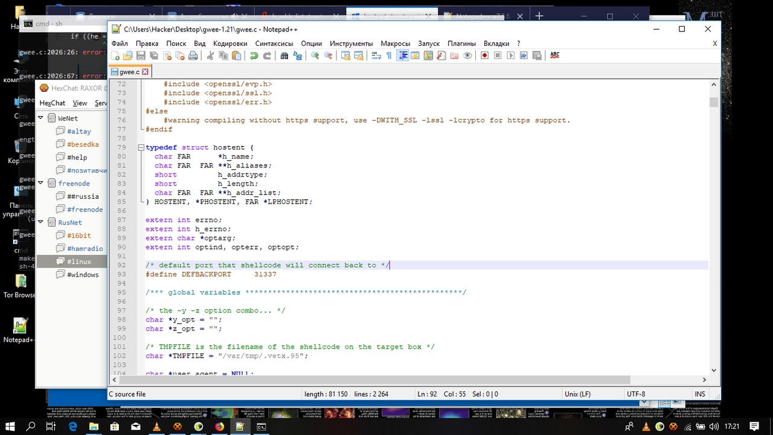This screenshot has width=773, height=435.
Task: Click the Save recorded macro icon
Action: pyautogui.click(x=537, y=56)
